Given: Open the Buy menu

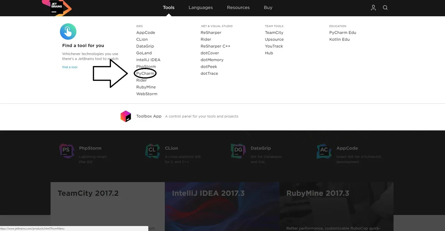Looking at the screenshot, I should tap(268, 7).
